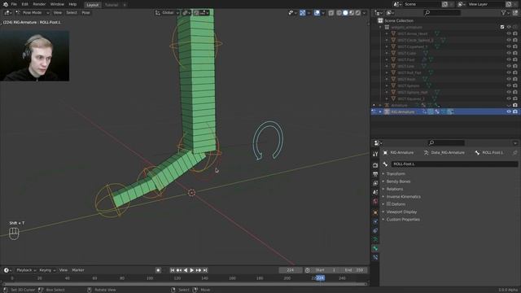Open the viewport shading options dropdown arrow

point(364,13)
